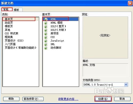Select 页面设计 (CSS) category
This screenshot has height=104, width=133.
pyautogui.click(x=21, y=41)
